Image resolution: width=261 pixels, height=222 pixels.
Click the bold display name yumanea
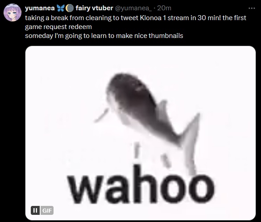point(40,8)
